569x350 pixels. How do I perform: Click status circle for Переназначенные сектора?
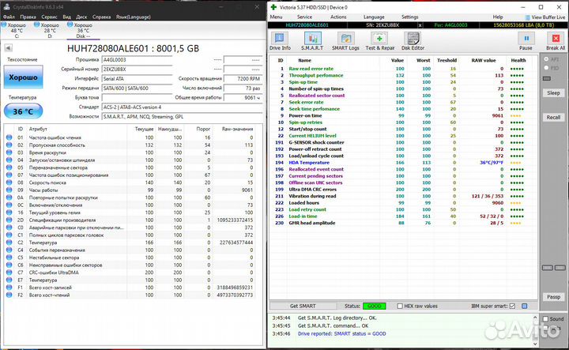(9, 167)
